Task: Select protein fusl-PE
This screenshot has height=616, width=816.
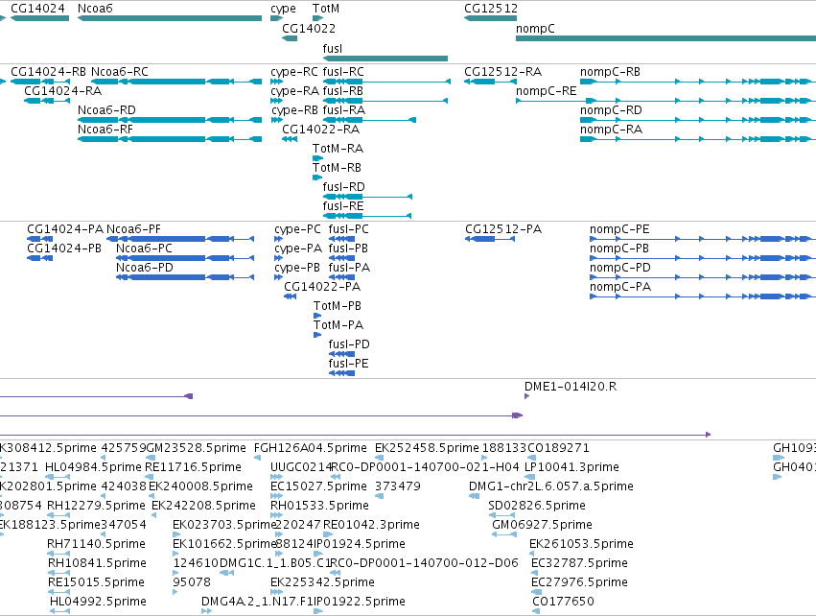Action: point(342,373)
